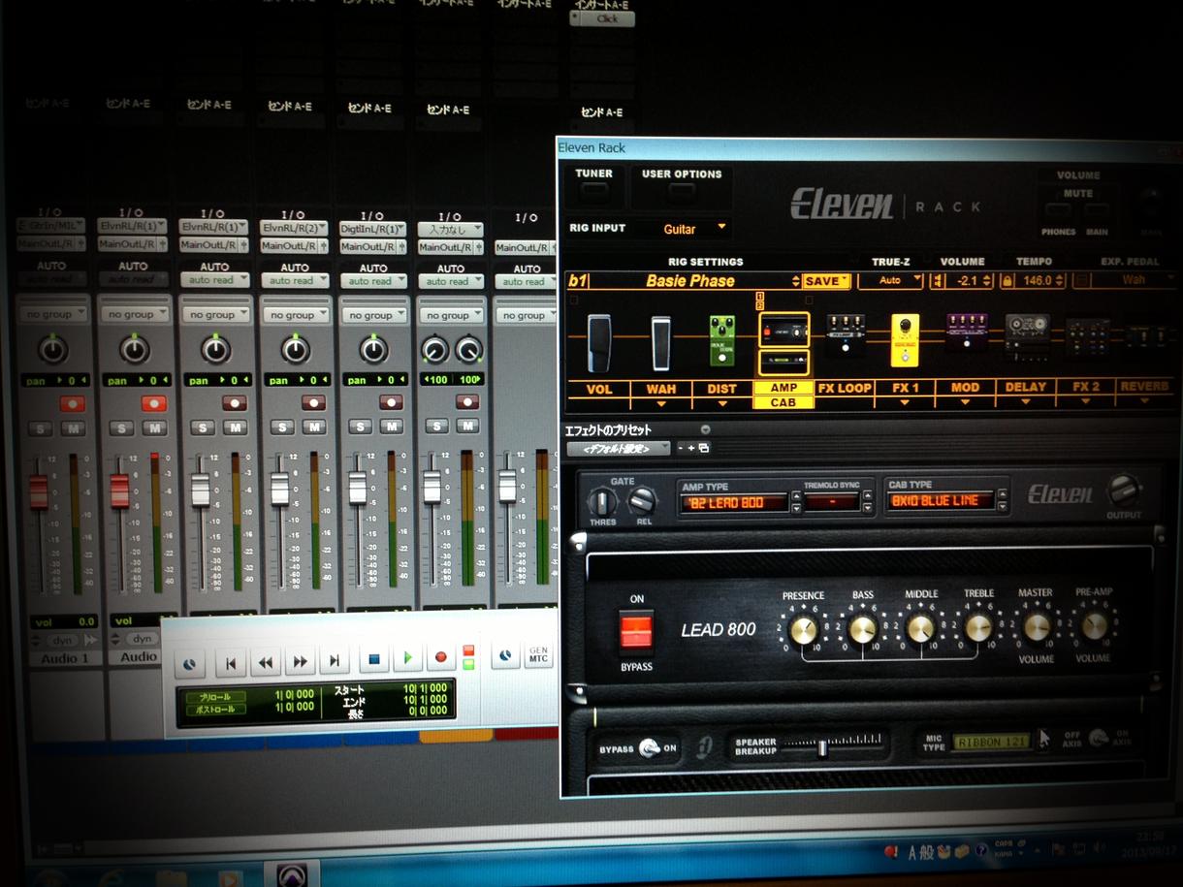Click the Stop button in the transport

[x=374, y=659]
